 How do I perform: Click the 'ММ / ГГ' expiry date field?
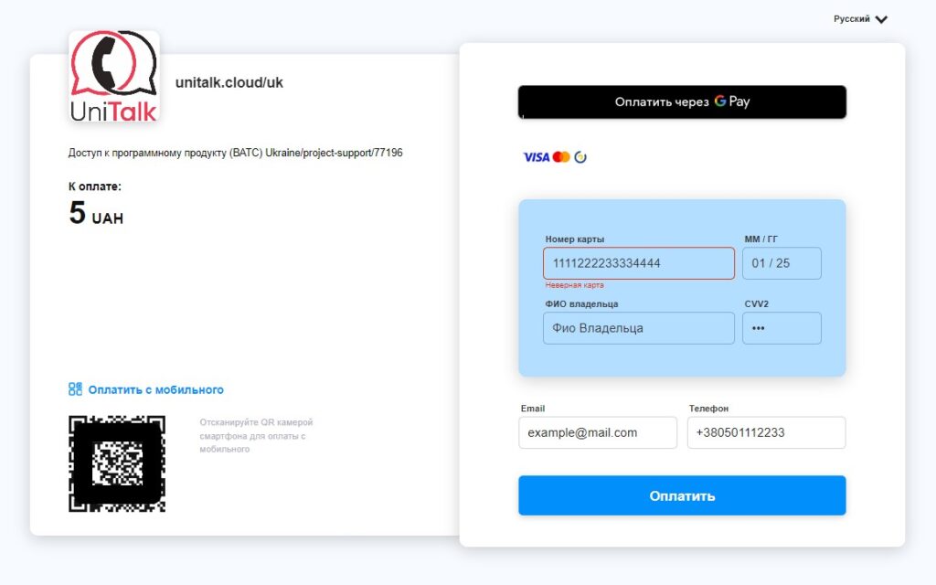click(782, 263)
